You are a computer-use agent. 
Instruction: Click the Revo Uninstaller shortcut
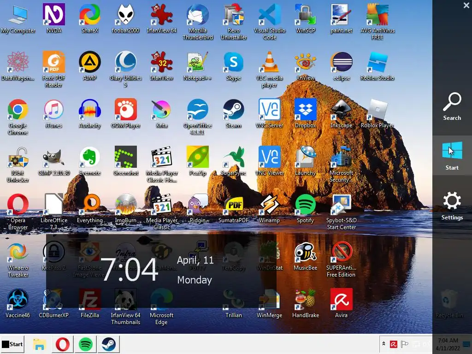(234, 22)
